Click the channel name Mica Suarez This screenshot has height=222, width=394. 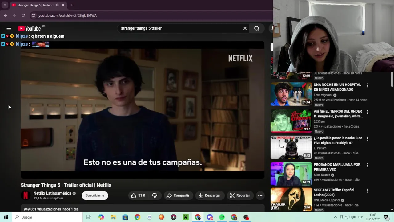322,175
